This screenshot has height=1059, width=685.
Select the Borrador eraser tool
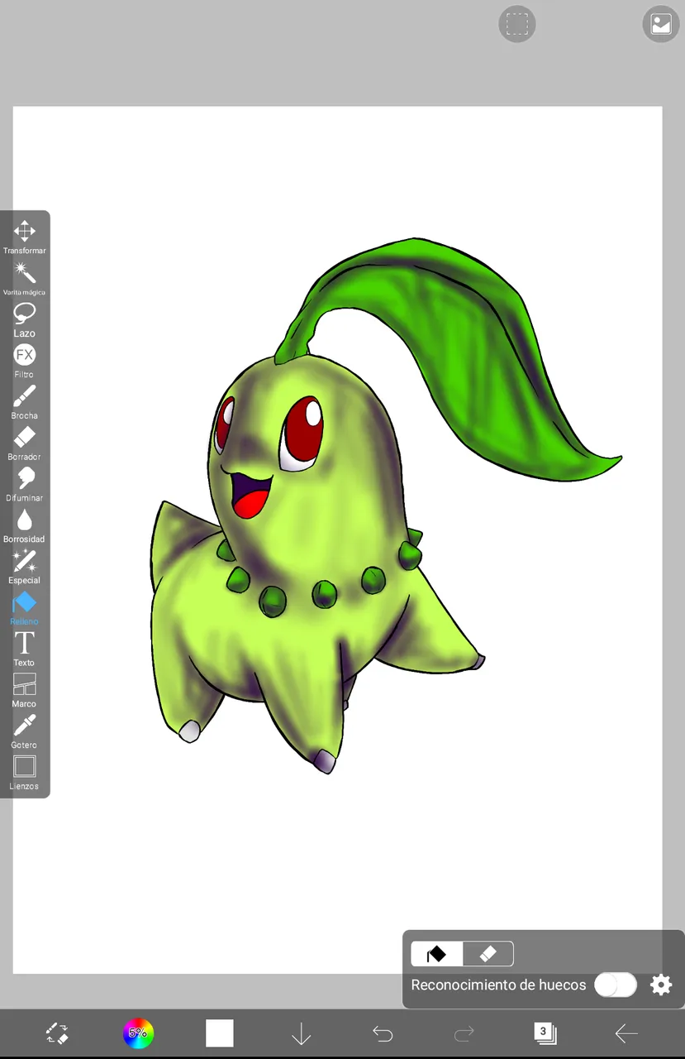coord(25,443)
